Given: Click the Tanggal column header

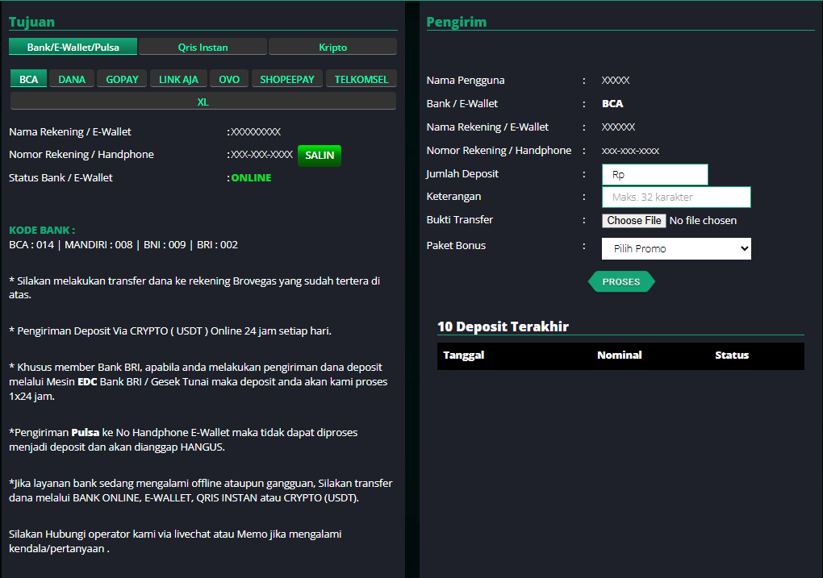Looking at the screenshot, I should [463, 355].
